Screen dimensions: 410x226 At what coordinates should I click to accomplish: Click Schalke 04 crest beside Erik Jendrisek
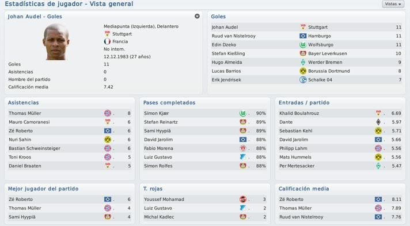point(303,80)
